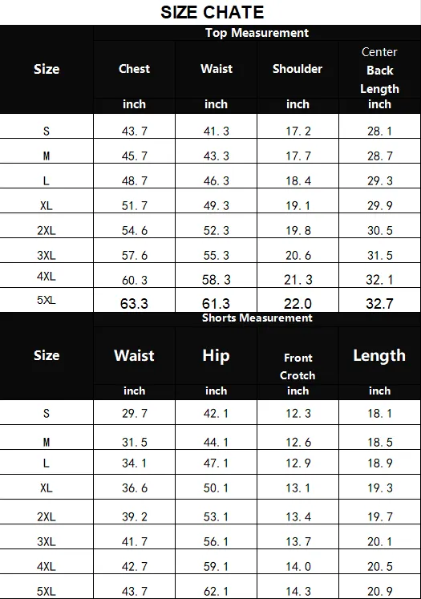Select shorts waist value 29.7

pos(135,413)
